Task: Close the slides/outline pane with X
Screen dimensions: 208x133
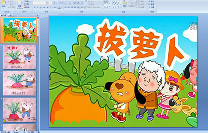Action: [x=37, y=15]
